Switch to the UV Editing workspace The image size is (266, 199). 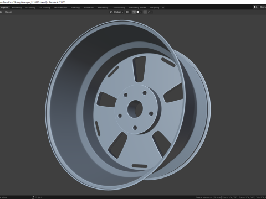click(x=44, y=8)
